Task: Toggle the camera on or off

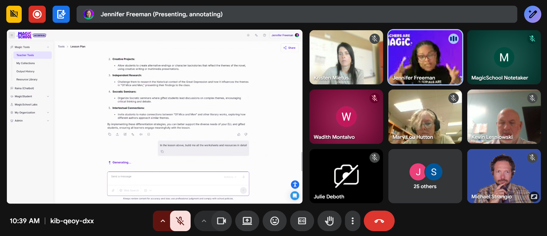Action: coord(221,221)
